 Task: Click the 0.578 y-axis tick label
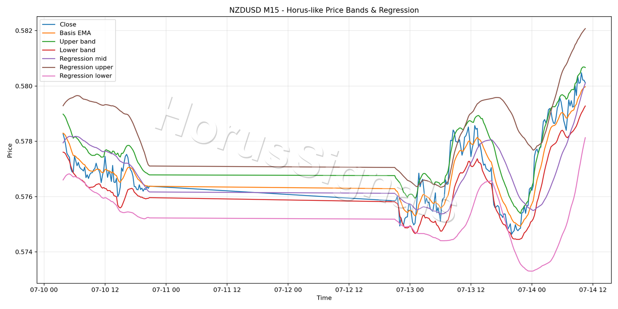click(24, 141)
